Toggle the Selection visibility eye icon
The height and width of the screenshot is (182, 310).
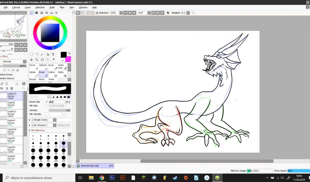97,13
